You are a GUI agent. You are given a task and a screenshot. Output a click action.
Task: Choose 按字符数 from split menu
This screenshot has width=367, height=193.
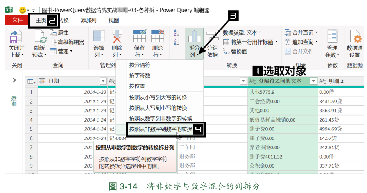pyautogui.click(x=140, y=75)
